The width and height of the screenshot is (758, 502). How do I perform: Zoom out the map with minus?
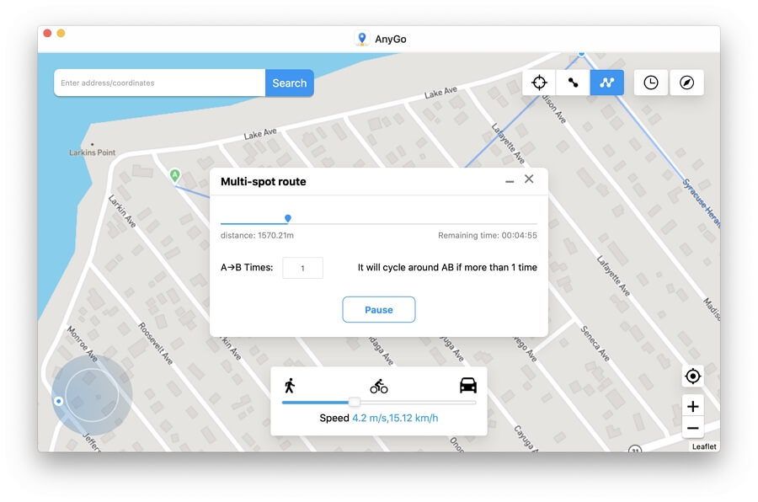coord(692,428)
